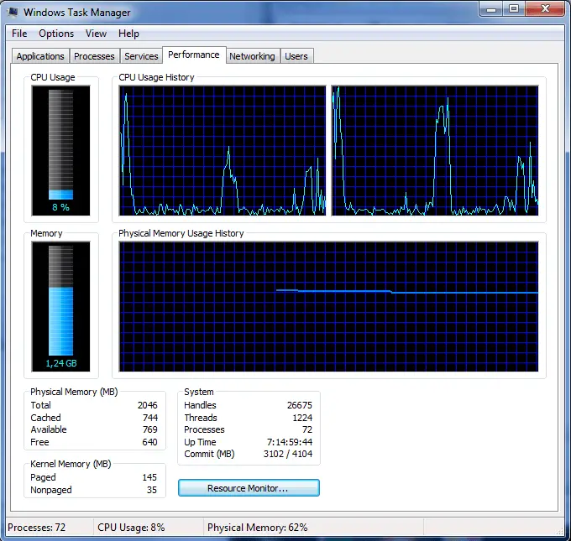Click the window resize grip in status bar
The image size is (571, 541).
560,530
